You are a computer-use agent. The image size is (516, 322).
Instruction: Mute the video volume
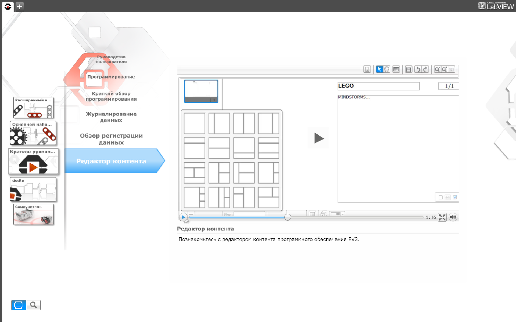point(453,217)
